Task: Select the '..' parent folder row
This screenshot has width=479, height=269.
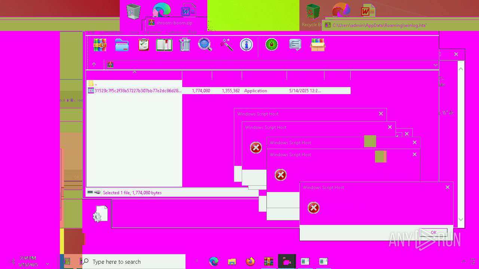Action: [x=134, y=84]
